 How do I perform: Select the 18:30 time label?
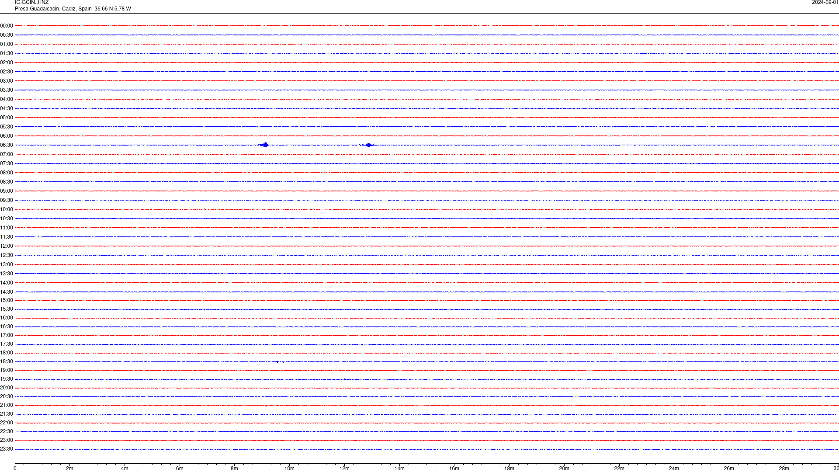tap(7, 361)
